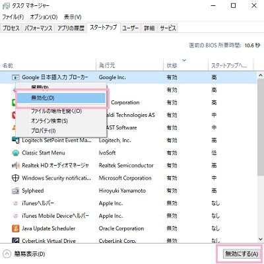Click the CyberLink Virtual Drive icon

(15, 240)
